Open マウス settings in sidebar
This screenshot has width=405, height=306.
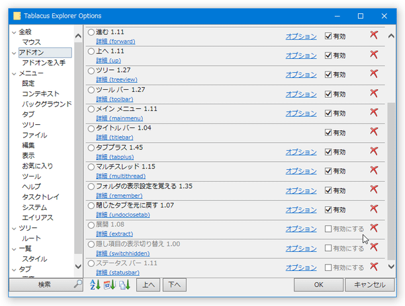[x=31, y=42]
